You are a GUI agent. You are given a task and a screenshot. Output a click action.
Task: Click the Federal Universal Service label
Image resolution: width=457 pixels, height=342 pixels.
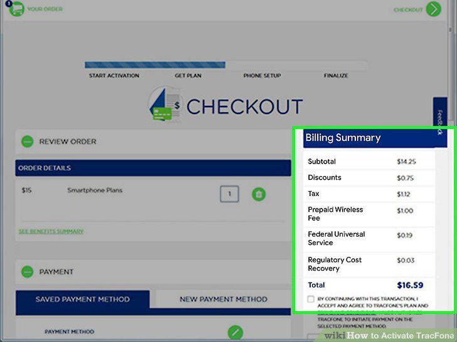click(x=336, y=238)
